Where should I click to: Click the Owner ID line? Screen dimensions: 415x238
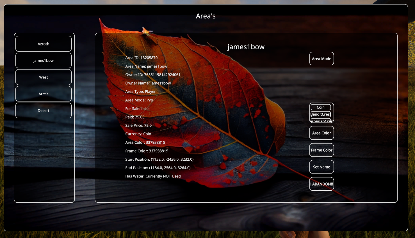click(153, 75)
